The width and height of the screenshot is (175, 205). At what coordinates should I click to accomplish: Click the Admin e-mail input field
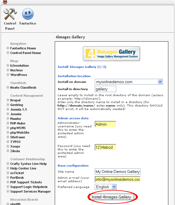[x=118, y=179]
